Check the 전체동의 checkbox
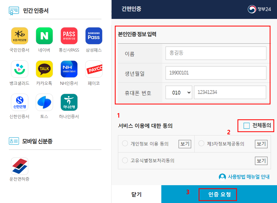This screenshot has width=277, height=203. 246,126
